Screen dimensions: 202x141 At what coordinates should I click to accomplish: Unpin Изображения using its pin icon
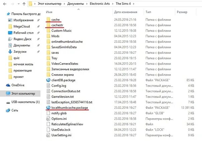click(38, 20)
